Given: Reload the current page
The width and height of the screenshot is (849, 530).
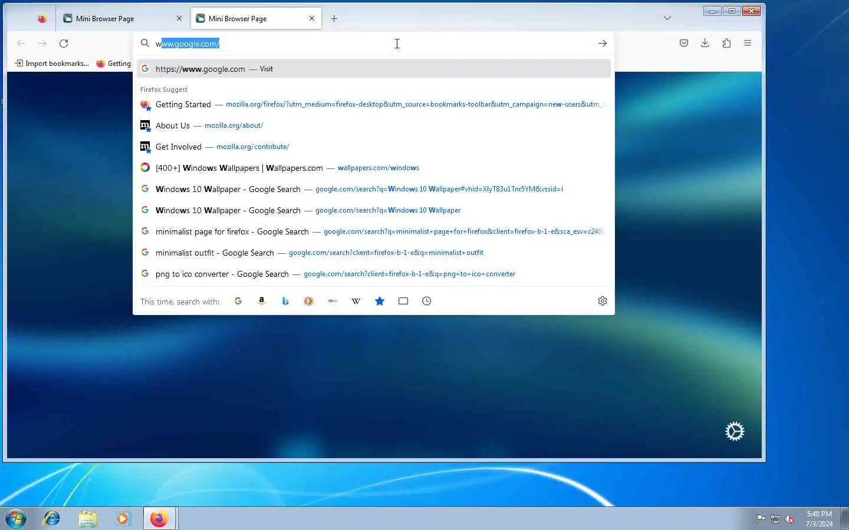Looking at the screenshot, I should pyautogui.click(x=64, y=43).
